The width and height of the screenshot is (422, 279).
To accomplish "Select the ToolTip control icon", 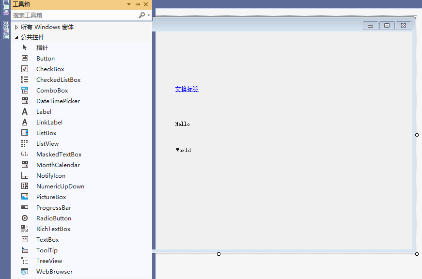I will coord(25,250).
